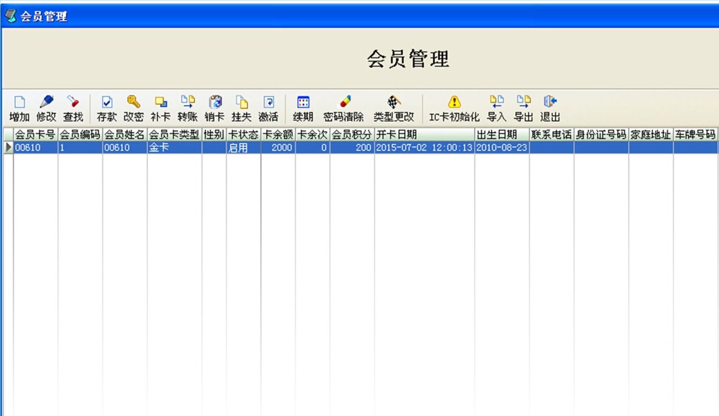
Task: Select the row indicator arrow for member 00610
Action: click(8, 148)
